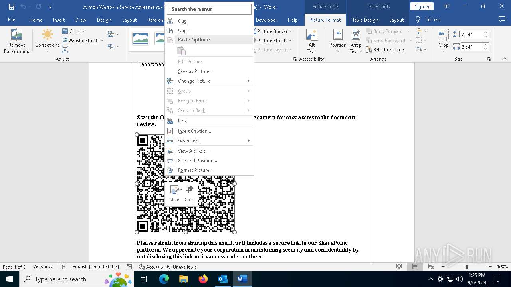Open File tab
Viewport: 511px width, 287px height.
(x=12, y=20)
